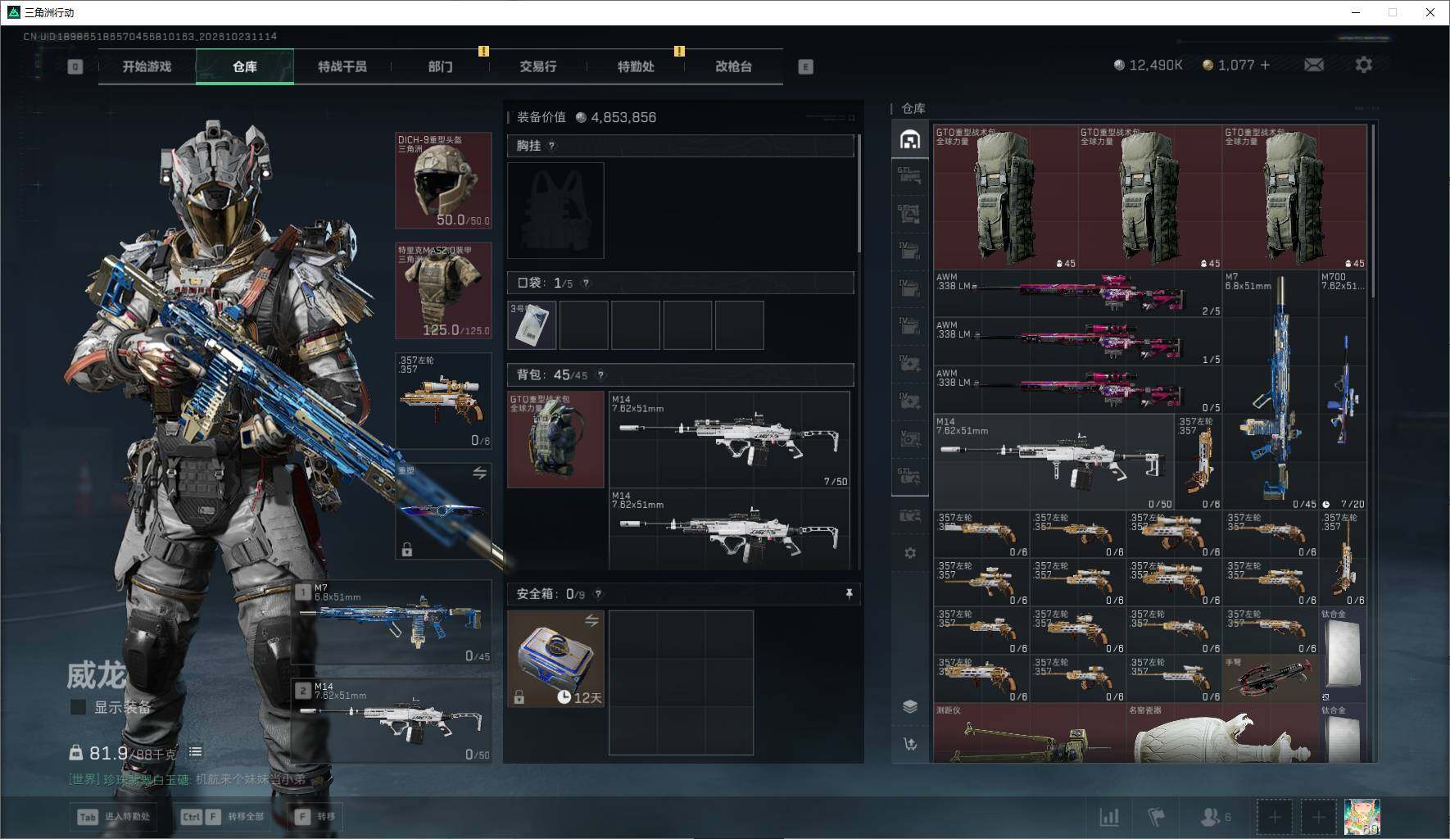Screen dimensions: 1450x839
Task: Select the AWM showing 2/5 ammo
Action: tap(1078, 294)
